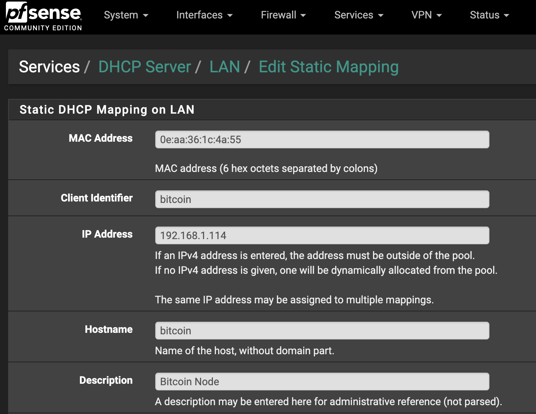Click the pfSense Community Edition logo
This screenshot has height=414, width=536.
click(x=43, y=17)
